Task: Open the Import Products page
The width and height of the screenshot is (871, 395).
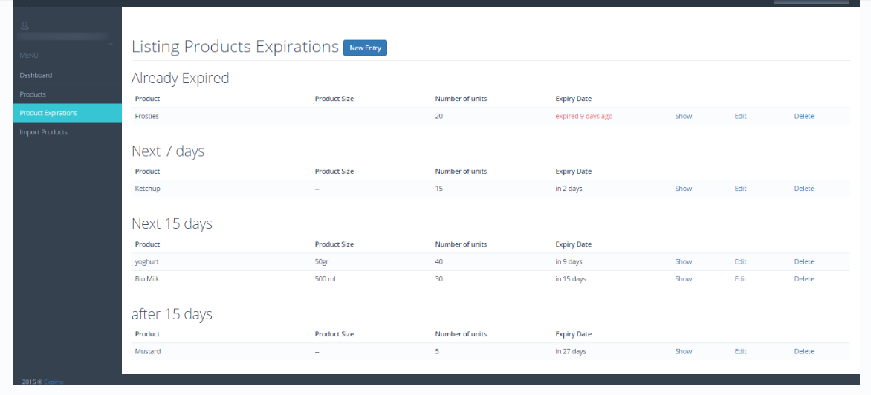Action: [43, 132]
